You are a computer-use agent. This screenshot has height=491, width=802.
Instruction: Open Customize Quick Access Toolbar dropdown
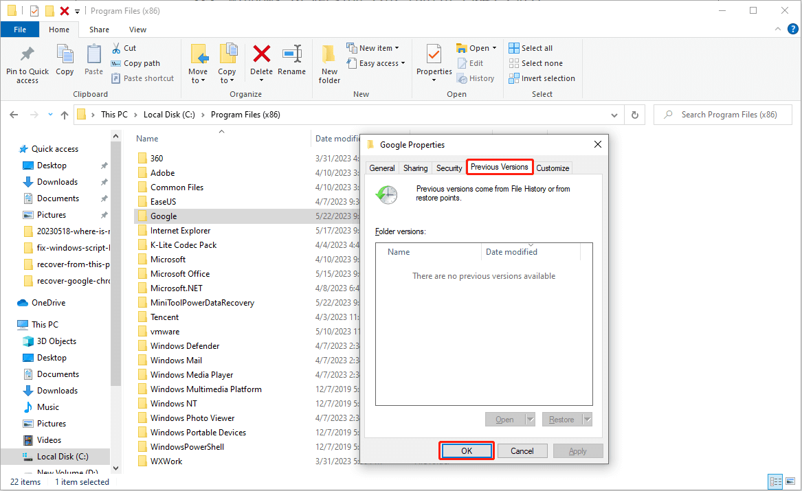(77, 11)
